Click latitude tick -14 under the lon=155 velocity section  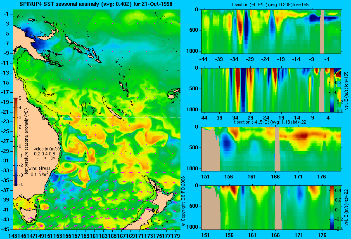[x=296, y=118]
